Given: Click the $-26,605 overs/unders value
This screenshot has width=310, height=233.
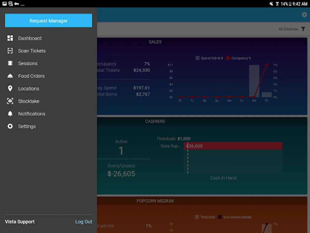Looking at the screenshot, I should [121, 174].
